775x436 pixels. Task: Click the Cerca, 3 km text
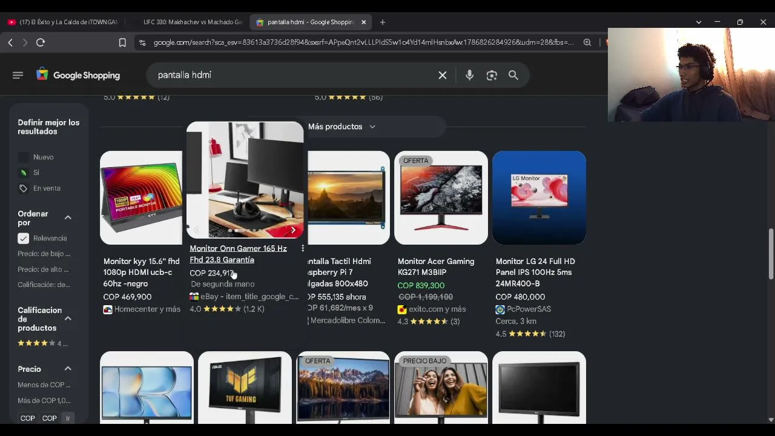click(516, 322)
